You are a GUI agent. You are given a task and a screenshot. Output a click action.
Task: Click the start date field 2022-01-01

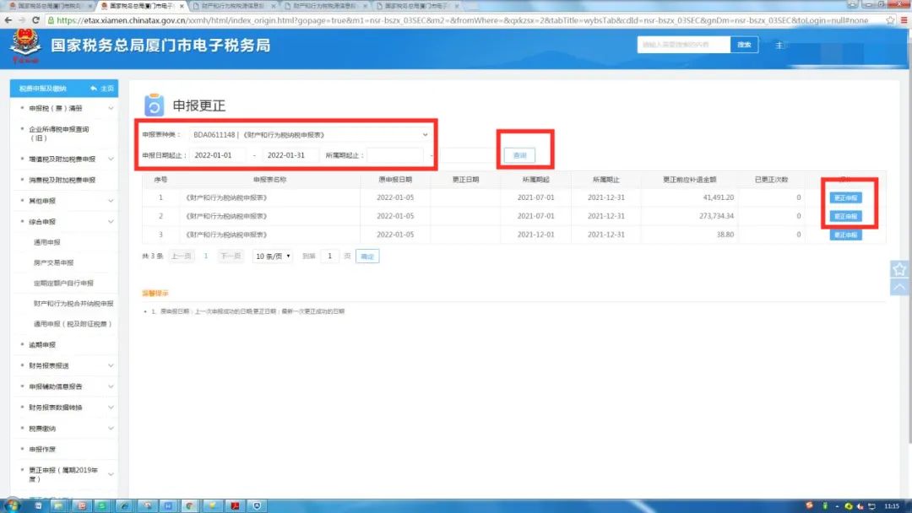(218, 155)
